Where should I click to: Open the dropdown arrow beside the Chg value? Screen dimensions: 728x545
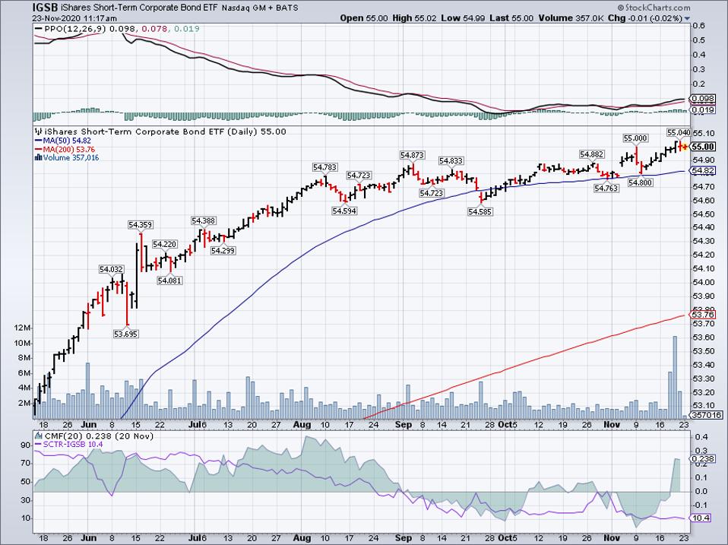(687, 18)
